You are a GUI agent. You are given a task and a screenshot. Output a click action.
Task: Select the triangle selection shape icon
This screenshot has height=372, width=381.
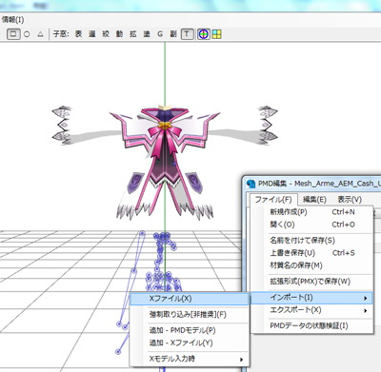pyautogui.click(x=40, y=34)
